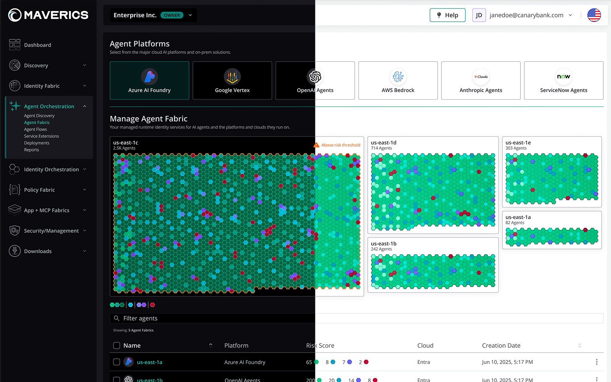Check the us-east-1a row checkbox

pos(117,362)
